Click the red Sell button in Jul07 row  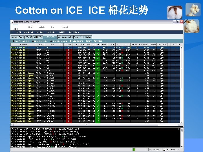click(x=69, y=53)
